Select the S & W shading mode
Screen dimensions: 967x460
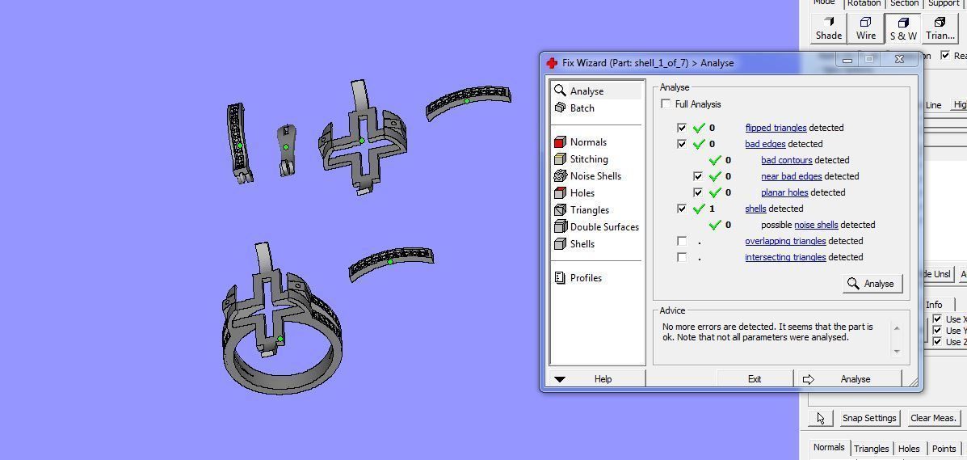point(903,28)
